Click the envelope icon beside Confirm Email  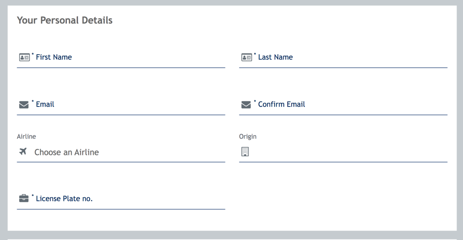pos(246,105)
